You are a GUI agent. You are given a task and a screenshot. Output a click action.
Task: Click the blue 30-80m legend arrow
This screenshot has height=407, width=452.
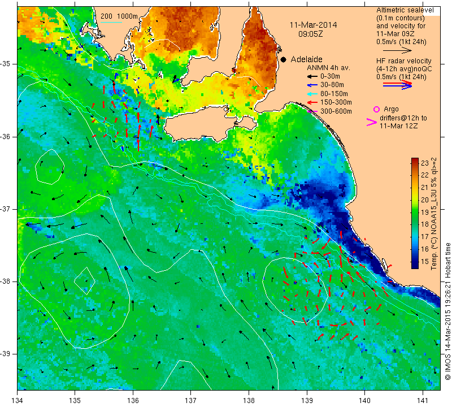point(312,85)
